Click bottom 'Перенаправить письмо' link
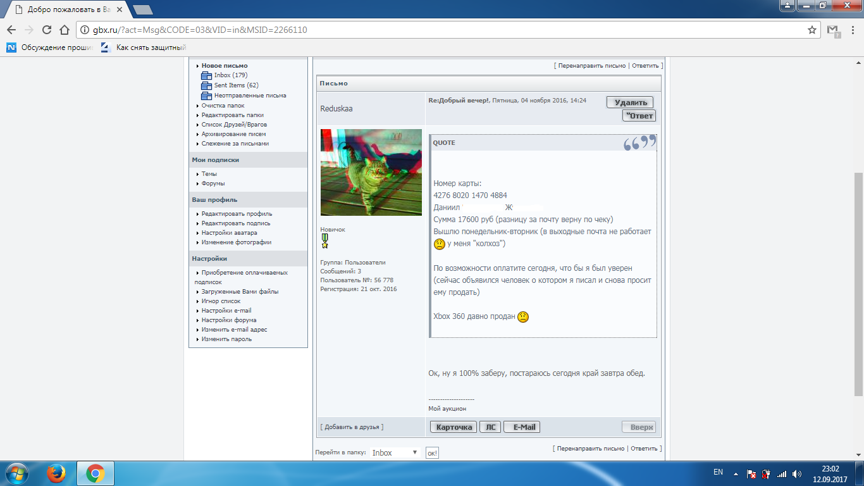Image resolution: width=864 pixels, height=486 pixels. 591,449
